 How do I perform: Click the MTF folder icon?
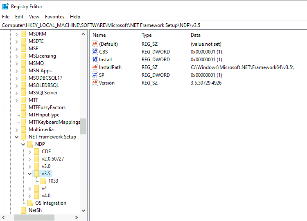pos(23,100)
